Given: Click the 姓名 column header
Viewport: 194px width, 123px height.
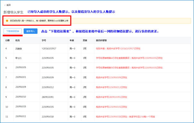Looking at the screenshot, I should click(18, 41).
